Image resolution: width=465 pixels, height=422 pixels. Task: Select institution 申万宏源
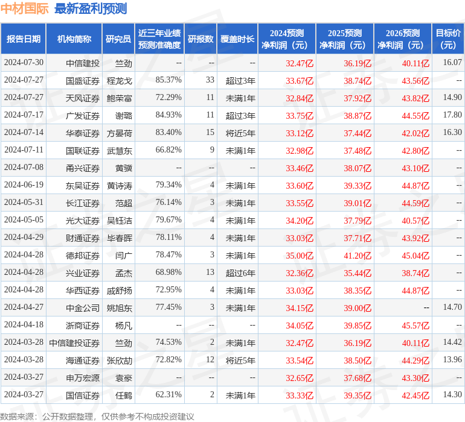coord(83,377)
